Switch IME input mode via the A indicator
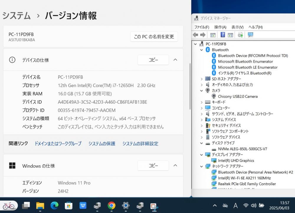This screenshot has height=213, width=295. tap(235, 205)
